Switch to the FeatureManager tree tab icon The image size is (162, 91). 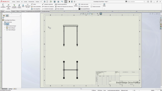[x=4, y=16]
